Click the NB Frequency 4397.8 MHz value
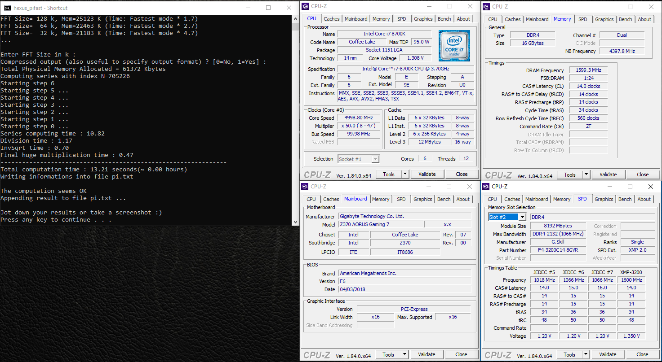The image size is (662, 362). point(622,51)
